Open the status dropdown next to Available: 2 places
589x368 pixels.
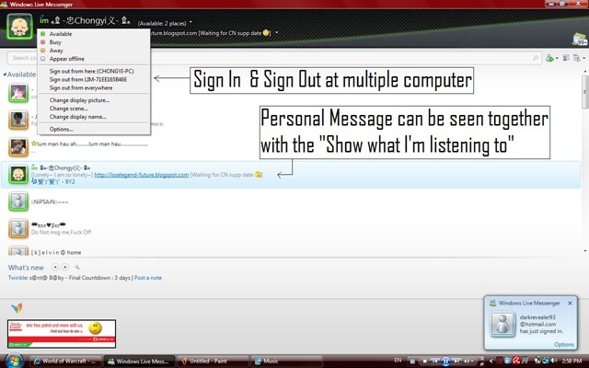coord(191,22)
